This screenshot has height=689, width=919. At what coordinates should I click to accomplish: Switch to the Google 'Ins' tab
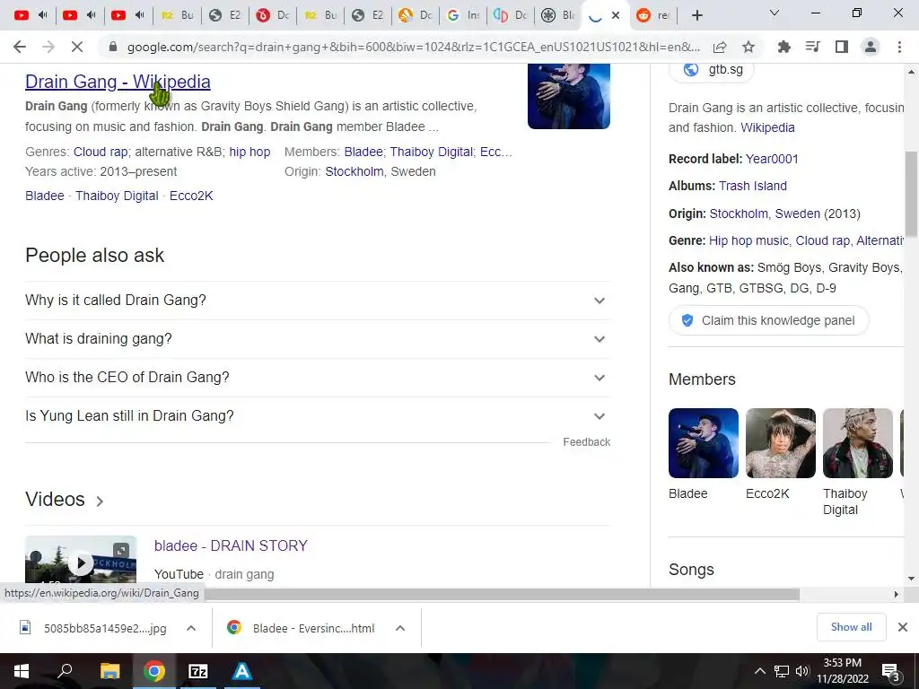(462, 15)
